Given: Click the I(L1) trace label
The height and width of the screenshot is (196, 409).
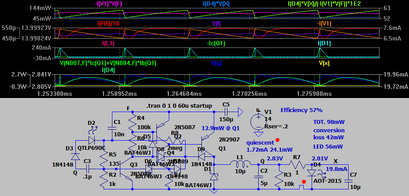Looking at the screenshot, I should point(108,44).
